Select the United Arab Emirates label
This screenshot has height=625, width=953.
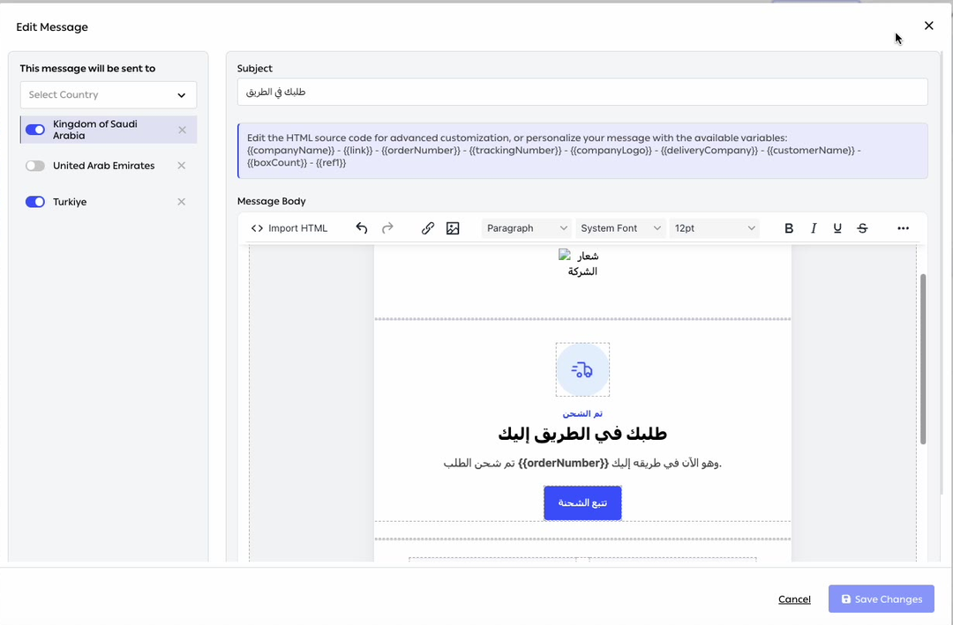pos(103,165)
